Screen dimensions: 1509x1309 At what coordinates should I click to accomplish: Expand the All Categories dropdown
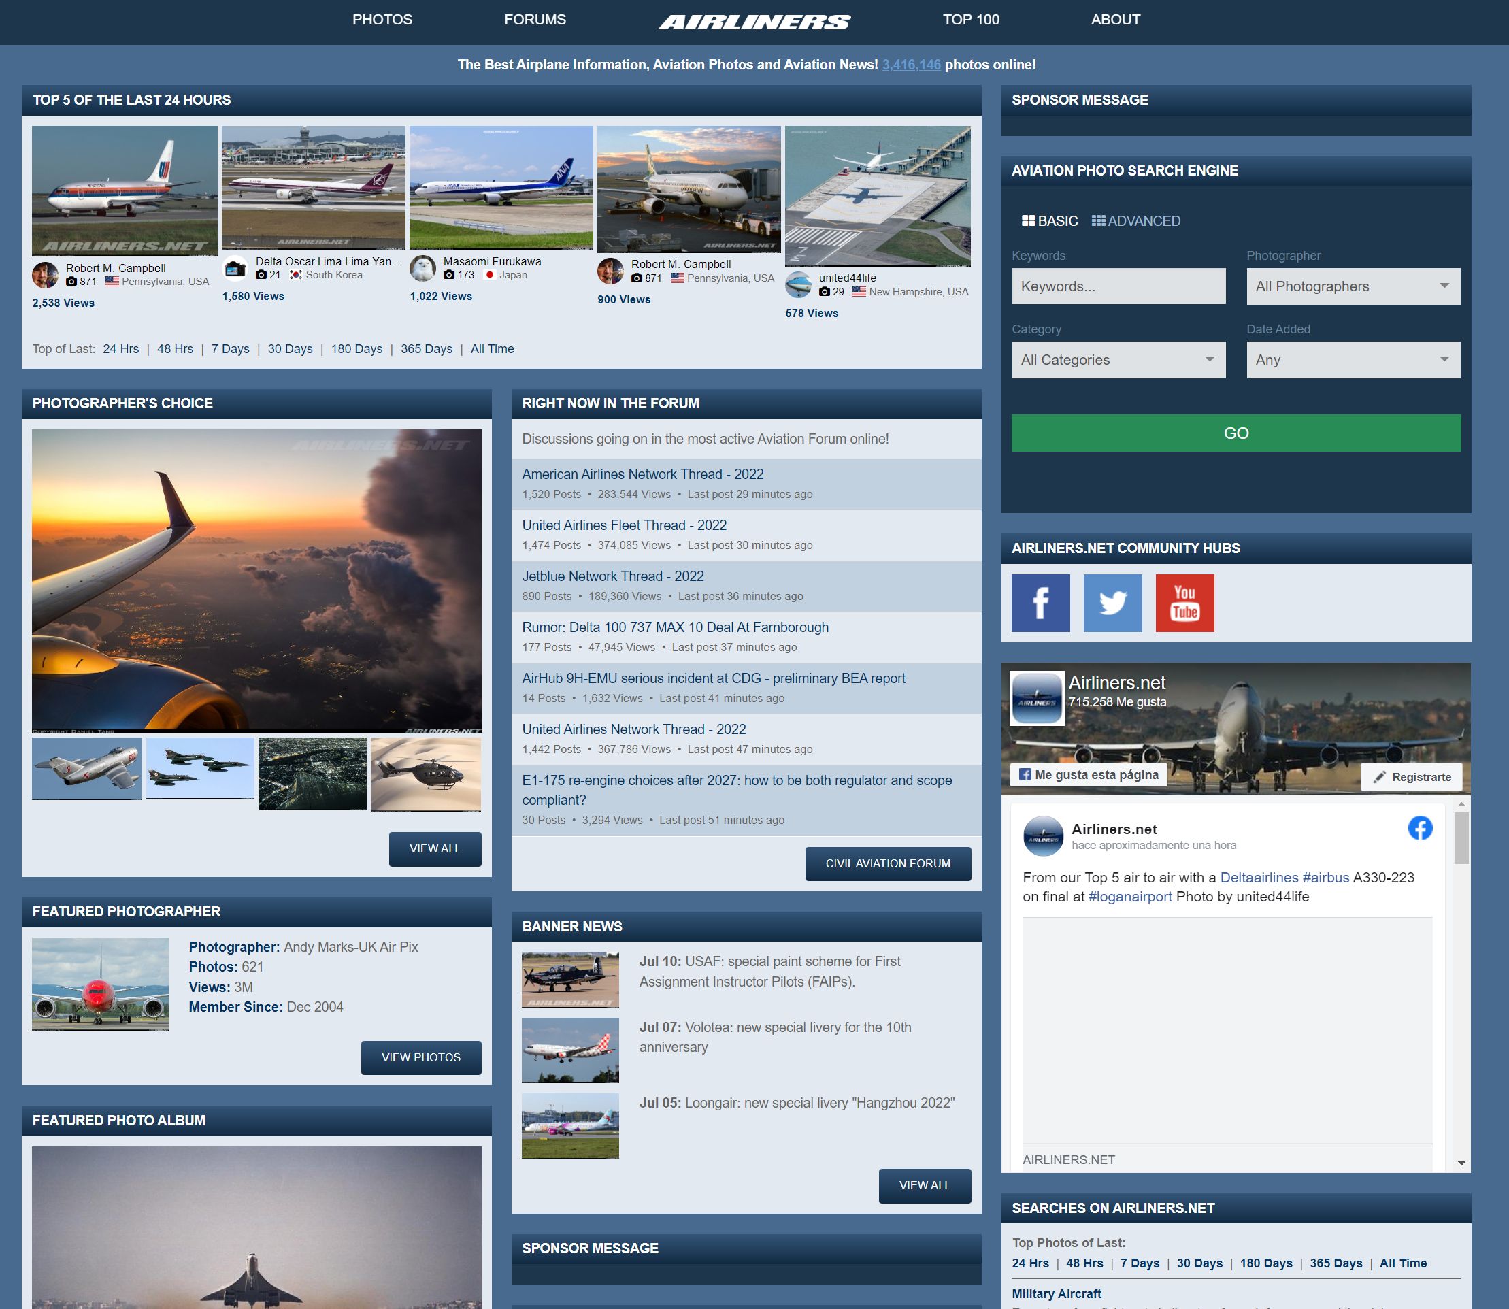click(1118, 359)
